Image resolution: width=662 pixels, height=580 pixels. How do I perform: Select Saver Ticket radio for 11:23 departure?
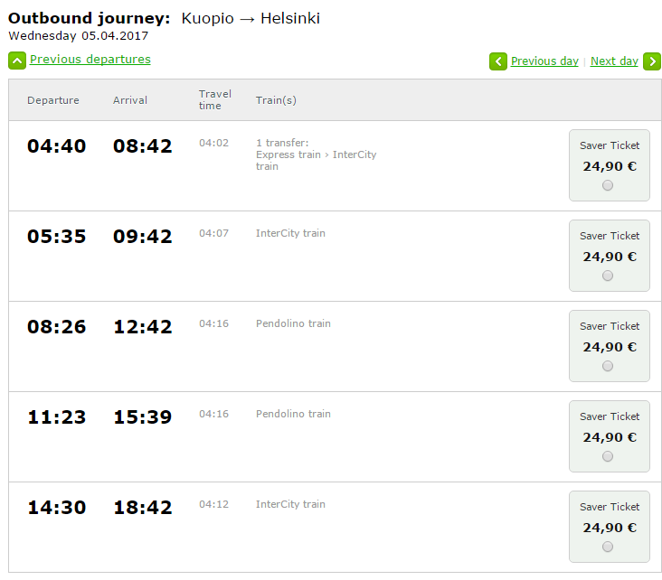[608, 456]
